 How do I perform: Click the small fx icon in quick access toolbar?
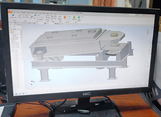pos(59,24)
